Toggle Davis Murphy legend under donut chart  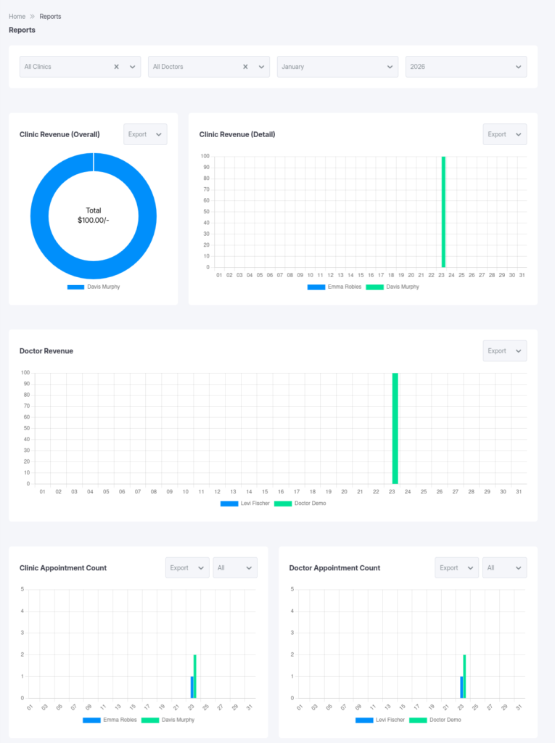(93, 287)
